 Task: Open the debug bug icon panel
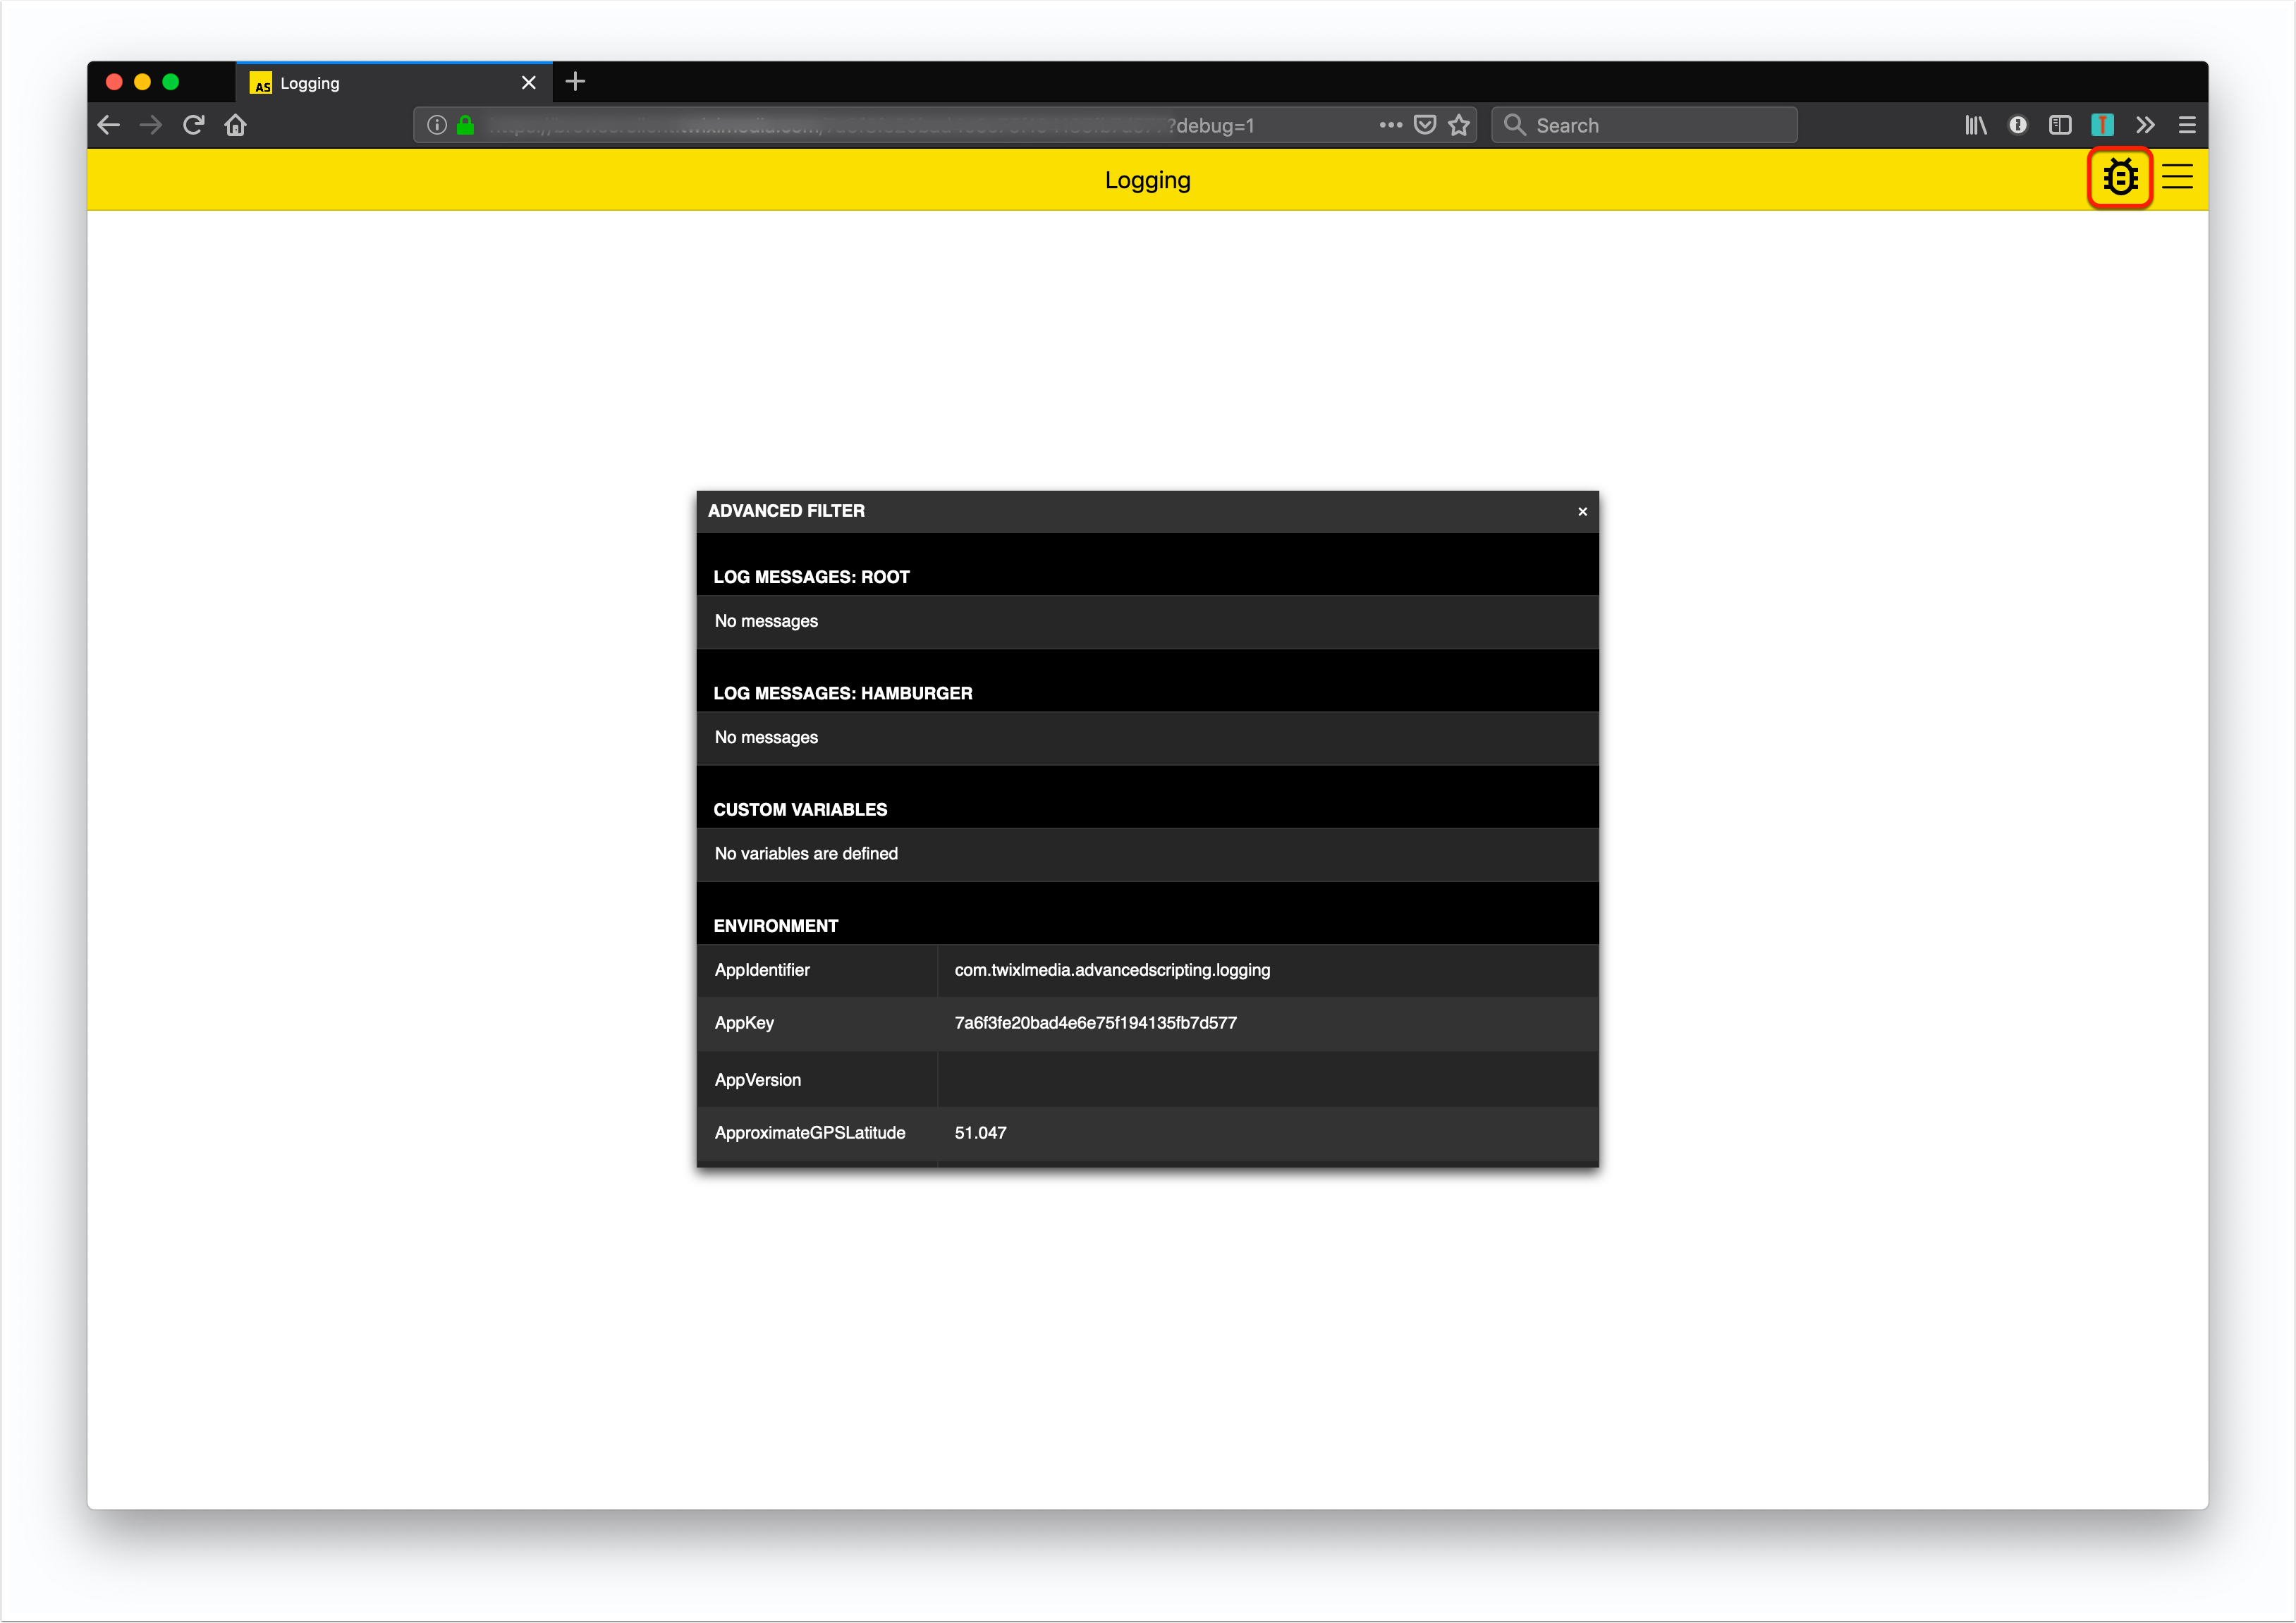pyautogui.click(x=2119, y=178)
